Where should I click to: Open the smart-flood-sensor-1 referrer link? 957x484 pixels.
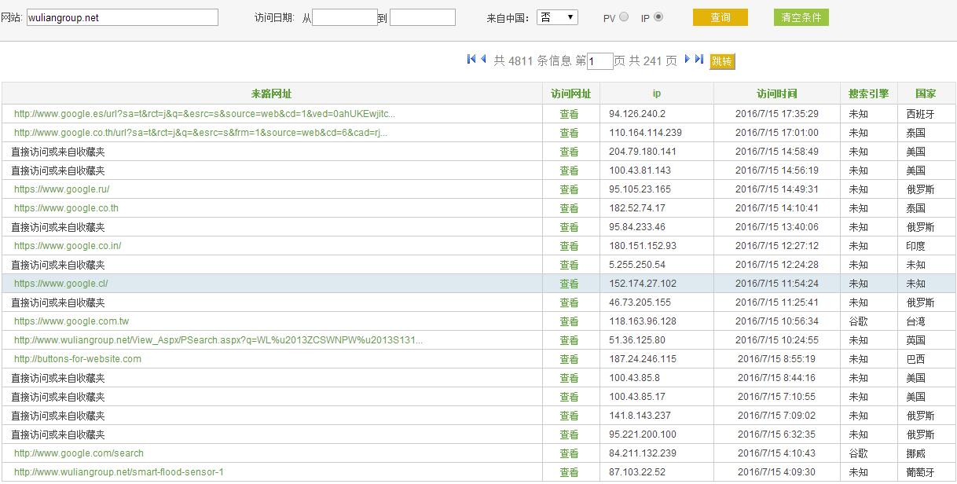pyautogui.click(x=119, y=472)
